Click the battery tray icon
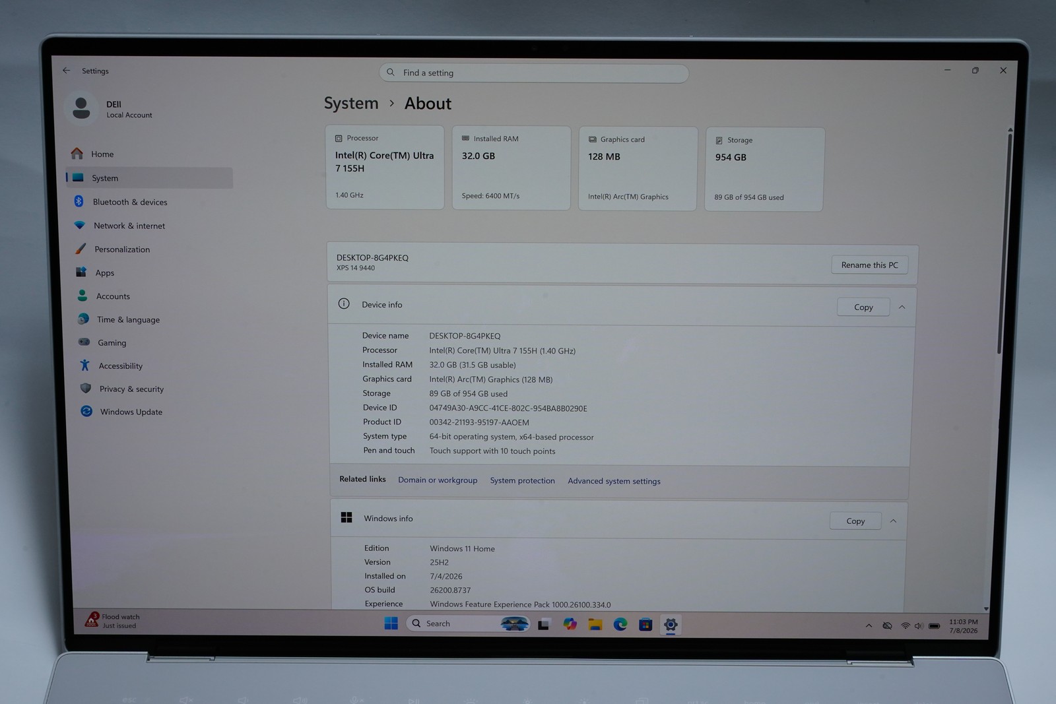This screenshot has width=1056, height=704. [934, 625]
